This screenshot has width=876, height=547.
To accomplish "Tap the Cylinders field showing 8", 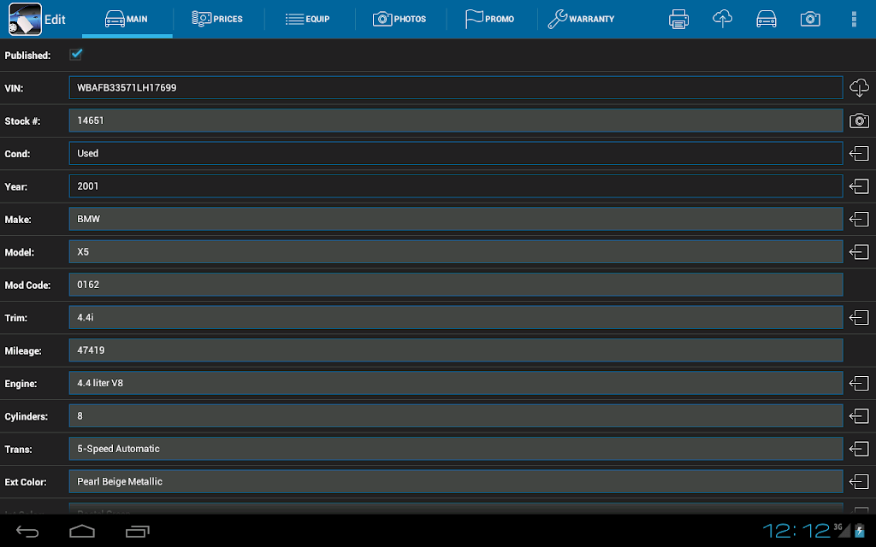I will 456,416.
